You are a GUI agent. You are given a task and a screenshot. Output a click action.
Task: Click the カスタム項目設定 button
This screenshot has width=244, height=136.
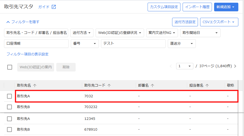coord(164,7)
